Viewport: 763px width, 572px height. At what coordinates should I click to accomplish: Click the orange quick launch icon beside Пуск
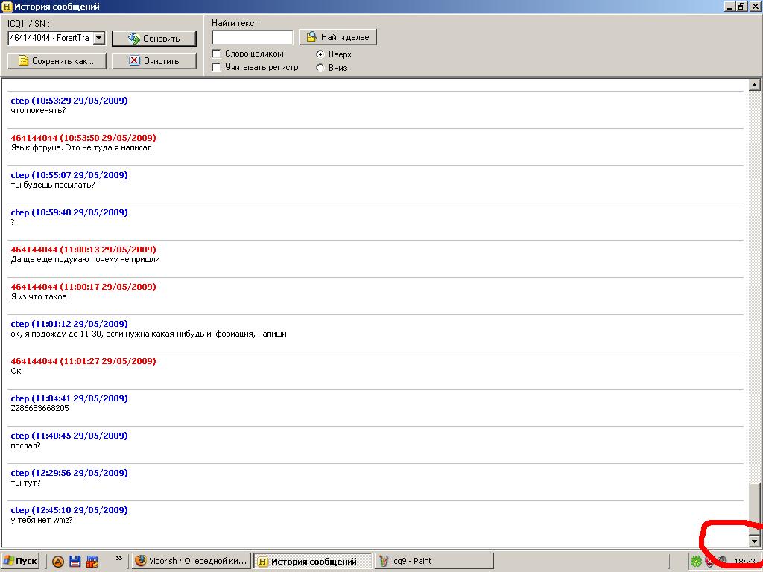pyautogui.click(x=58, y=562)
